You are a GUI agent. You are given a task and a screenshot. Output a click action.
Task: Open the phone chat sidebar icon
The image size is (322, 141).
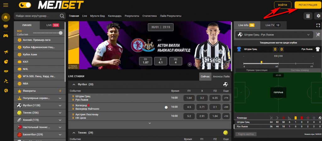pyautogui.click(x=6, y=91)
